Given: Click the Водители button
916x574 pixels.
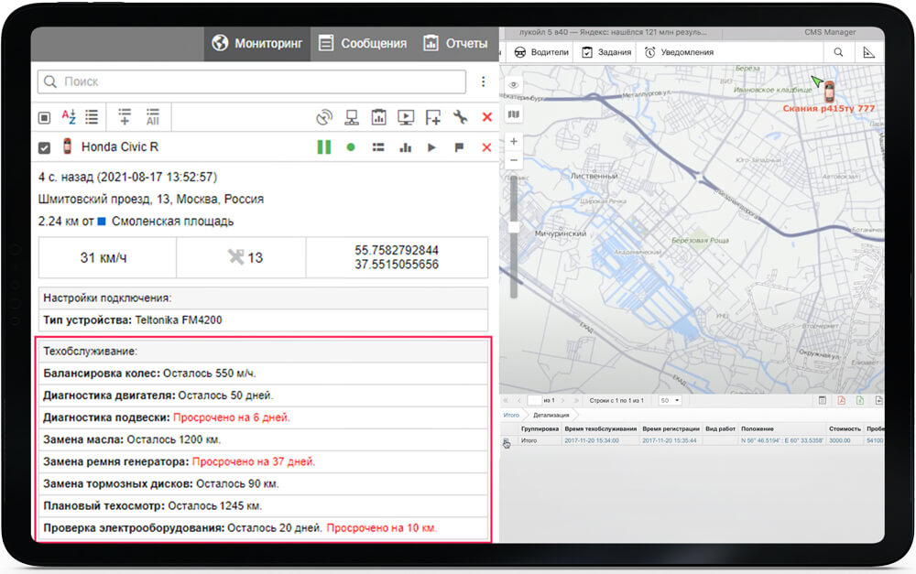Looking at the screenshot, I should [x=541, y=52].
